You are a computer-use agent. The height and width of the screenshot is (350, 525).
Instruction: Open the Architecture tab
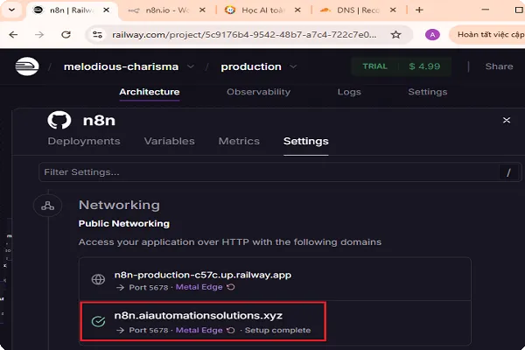150,92
